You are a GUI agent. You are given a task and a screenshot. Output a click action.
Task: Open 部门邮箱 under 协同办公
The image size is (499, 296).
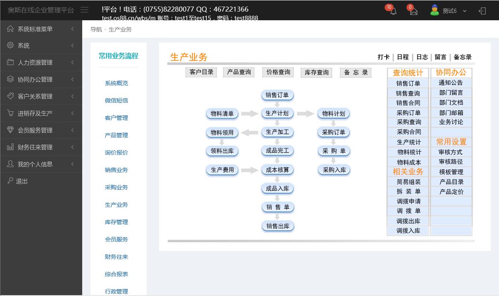pyautogui.click(x=451, y=113)
